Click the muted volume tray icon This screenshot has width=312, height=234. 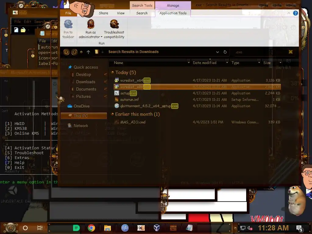(250, 228)
